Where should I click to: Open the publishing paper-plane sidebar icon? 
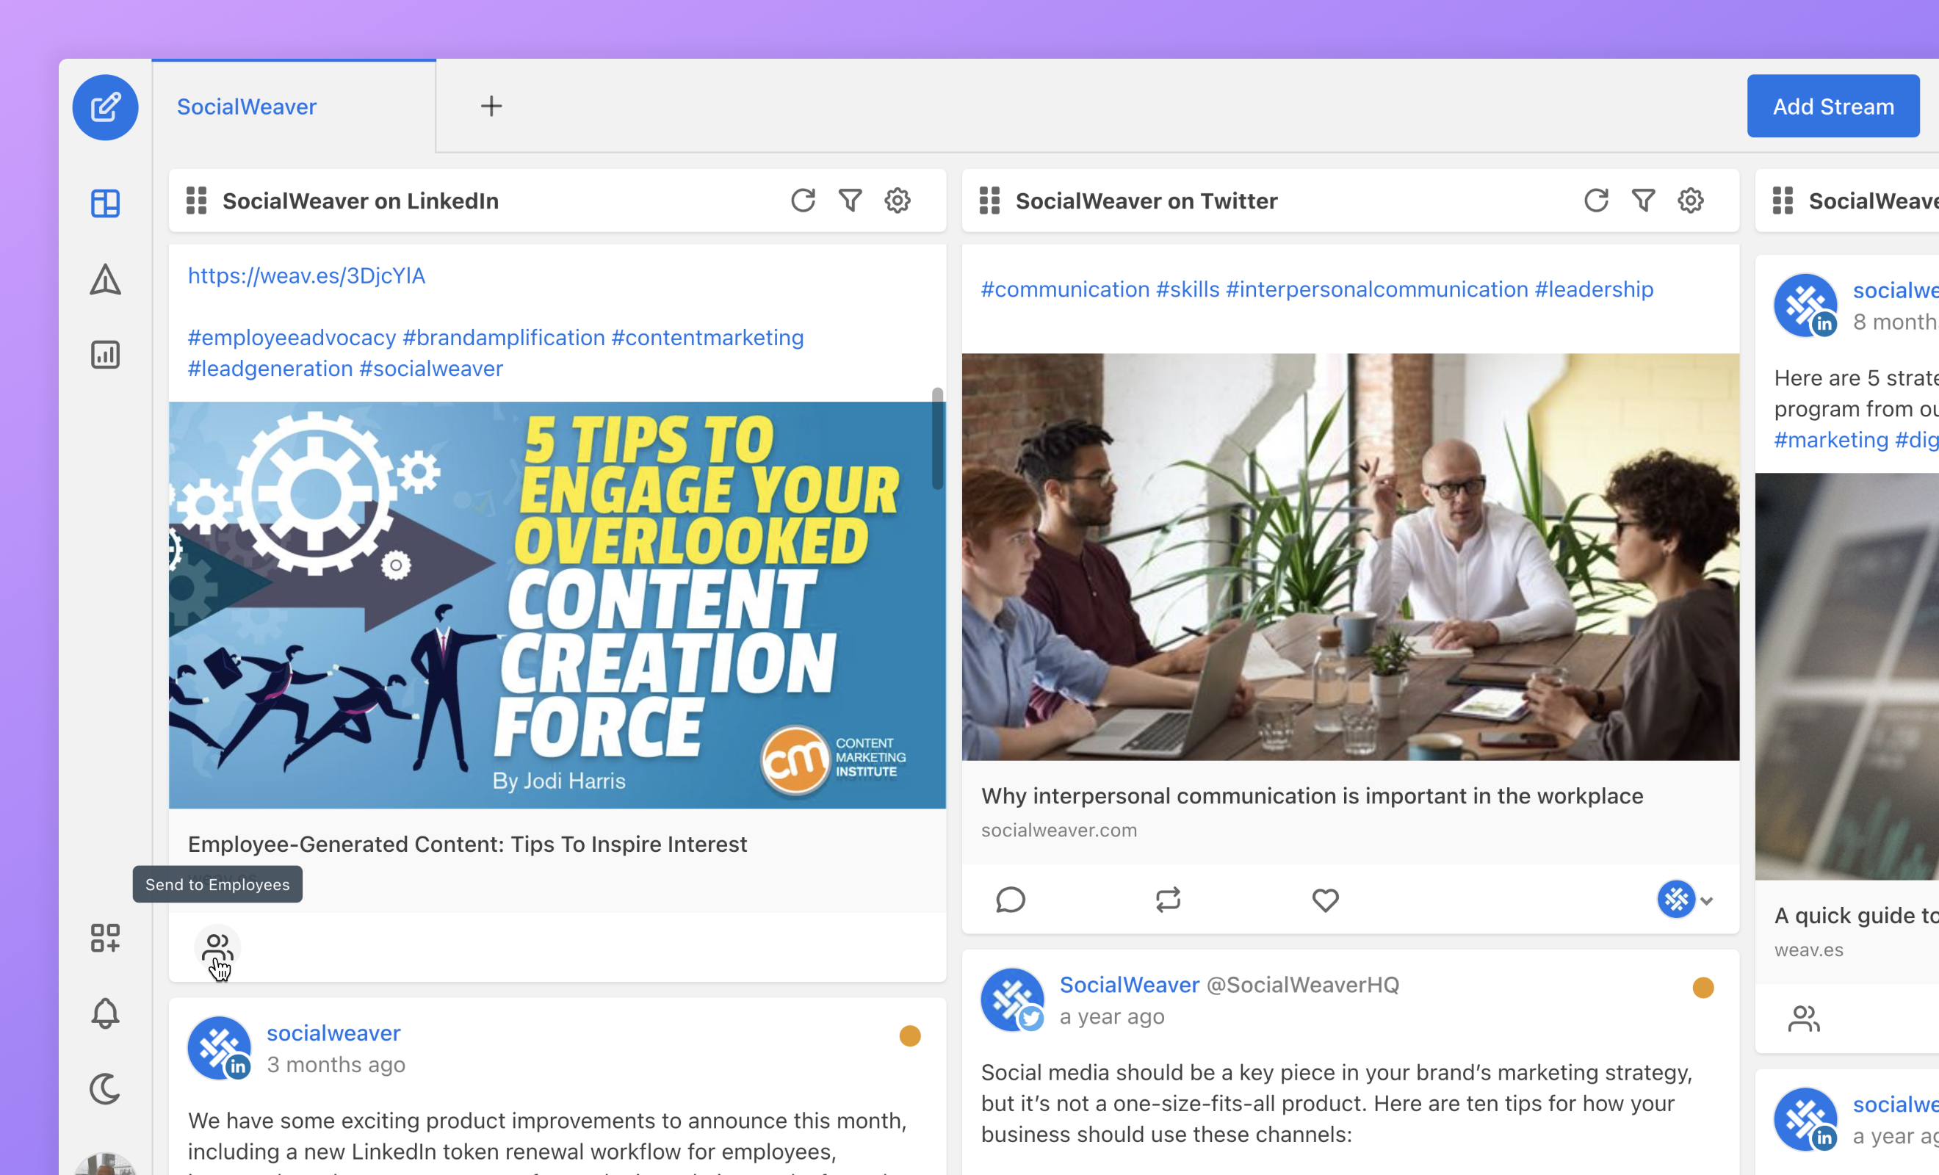point(106,279)
